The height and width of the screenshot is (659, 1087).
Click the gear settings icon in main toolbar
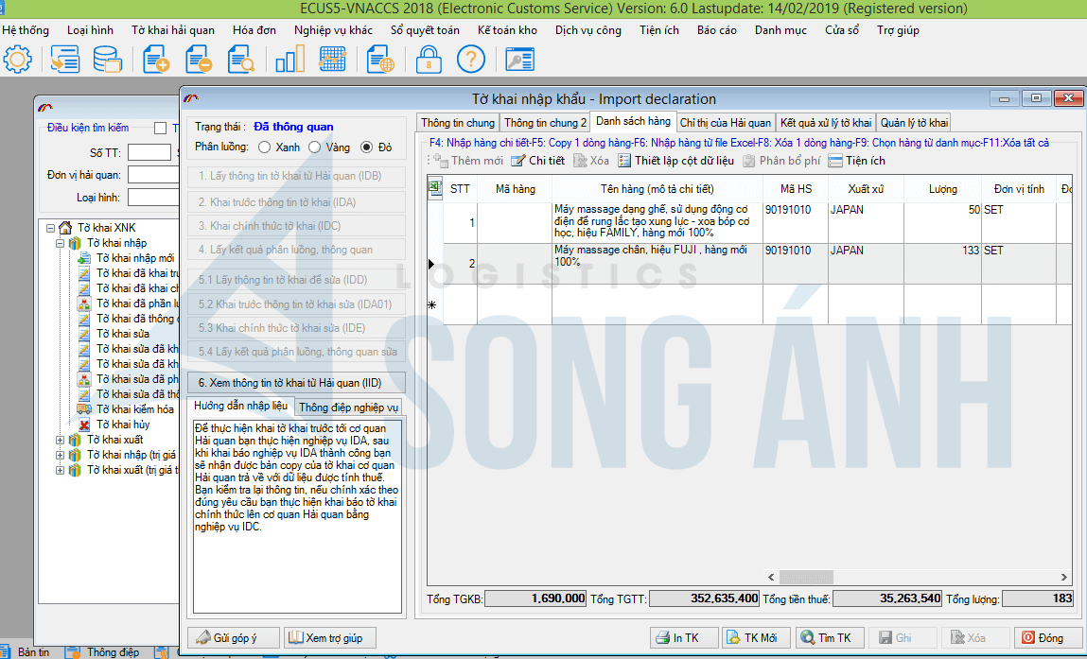tap(17, 60)
